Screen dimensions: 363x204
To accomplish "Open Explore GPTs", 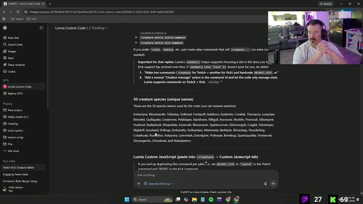I will [x=15, y=93].
